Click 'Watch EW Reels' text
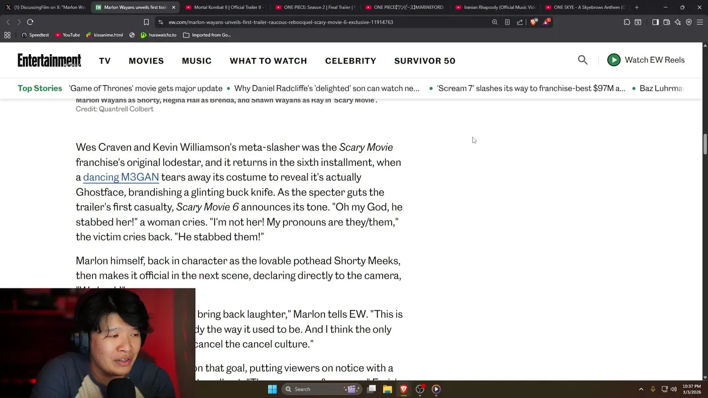 (x=654, y=60)
